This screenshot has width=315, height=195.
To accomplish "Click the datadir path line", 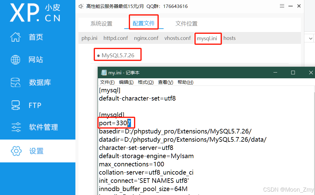I will coord(183,140).
